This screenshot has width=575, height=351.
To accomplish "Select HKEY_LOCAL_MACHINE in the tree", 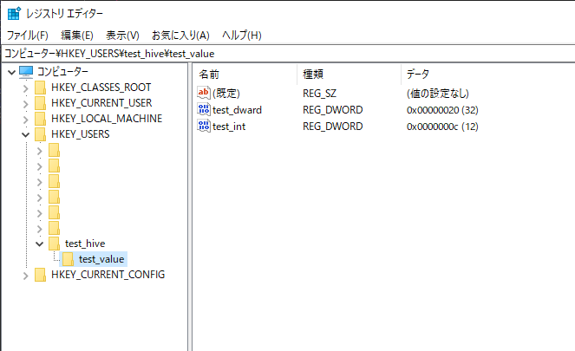I will [x=107, y=119].
